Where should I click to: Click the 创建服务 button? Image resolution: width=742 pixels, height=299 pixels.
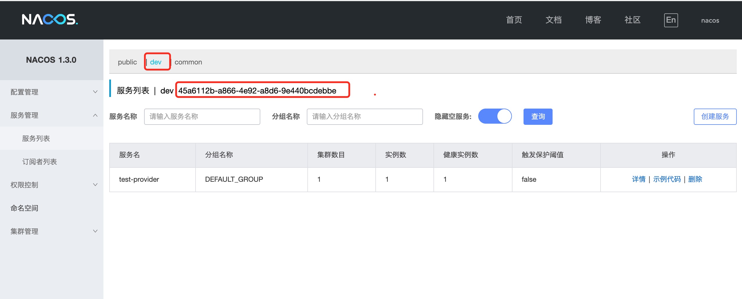(x=715, y=117)
